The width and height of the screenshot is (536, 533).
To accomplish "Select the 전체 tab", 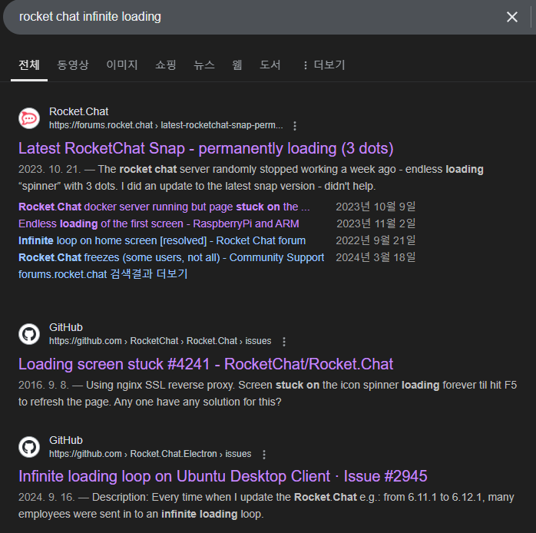I will tap(29, 65).
